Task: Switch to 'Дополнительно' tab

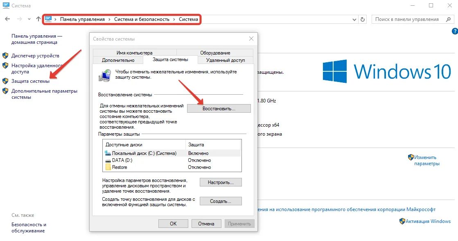Action: pyautogui.click(x=118, y=60)
